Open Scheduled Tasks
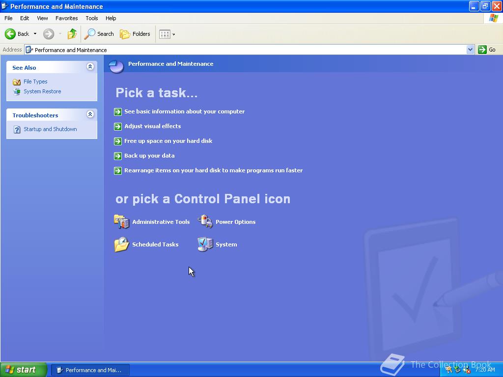 click(155, 244)
